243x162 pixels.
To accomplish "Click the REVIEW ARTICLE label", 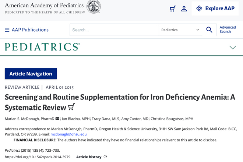I will 22,87.
